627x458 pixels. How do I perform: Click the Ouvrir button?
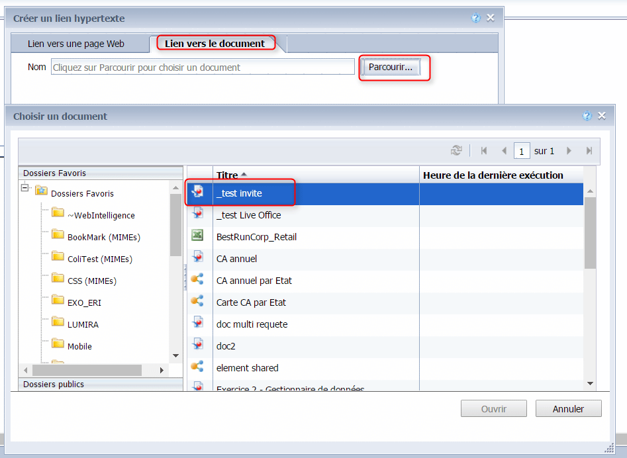point(493,409)
